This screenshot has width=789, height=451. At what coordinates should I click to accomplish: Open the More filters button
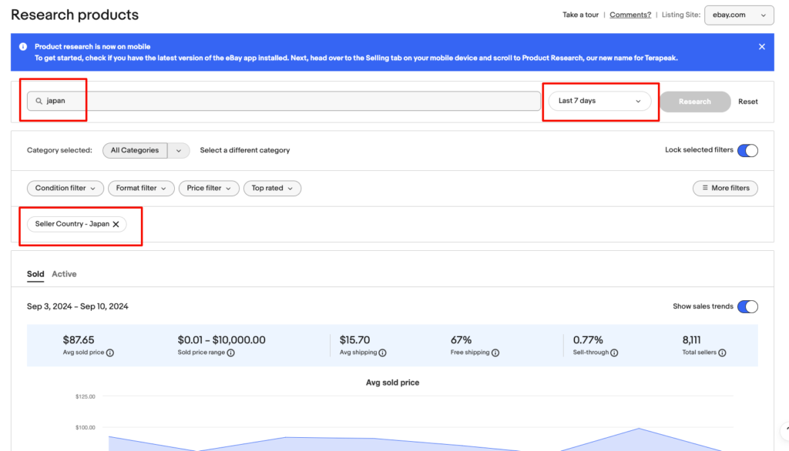[x=725, y=188]
